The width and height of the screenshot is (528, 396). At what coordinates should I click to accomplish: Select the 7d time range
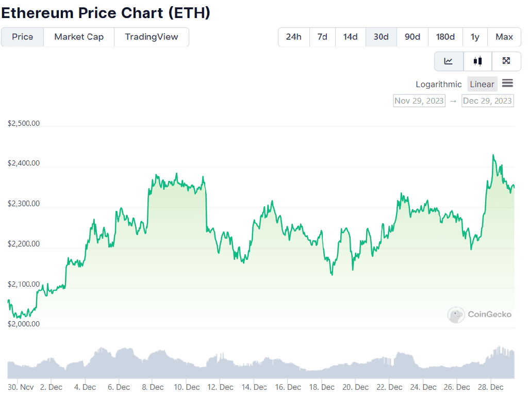click(322, 37)
